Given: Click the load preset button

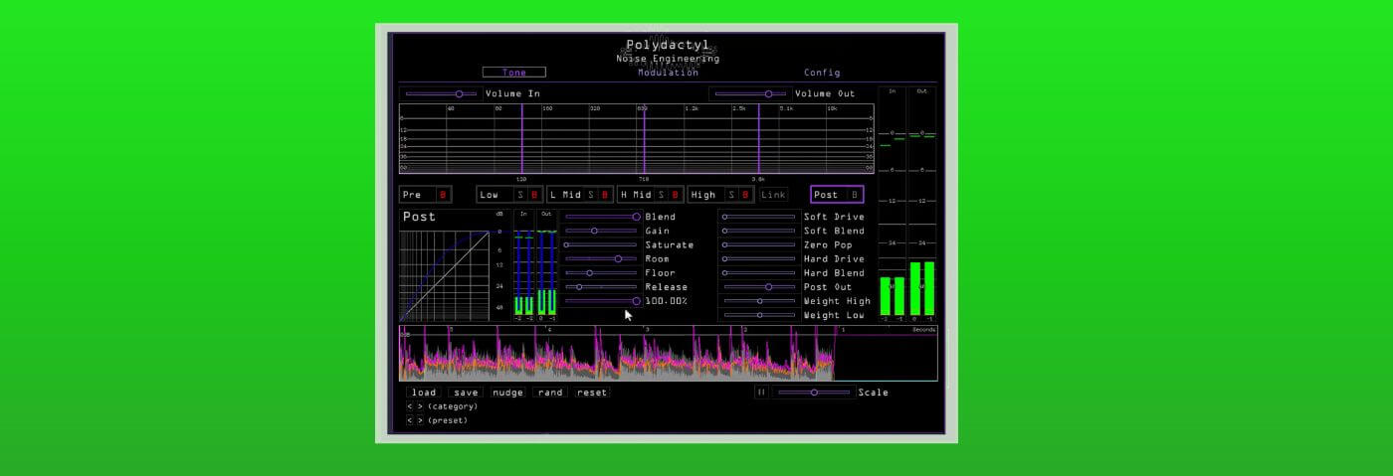Looking at the screenshot, I should click(424, 393).
